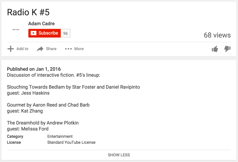
Task: Collapse the description with SHOW LESS
Action: (x=119, y=155)
